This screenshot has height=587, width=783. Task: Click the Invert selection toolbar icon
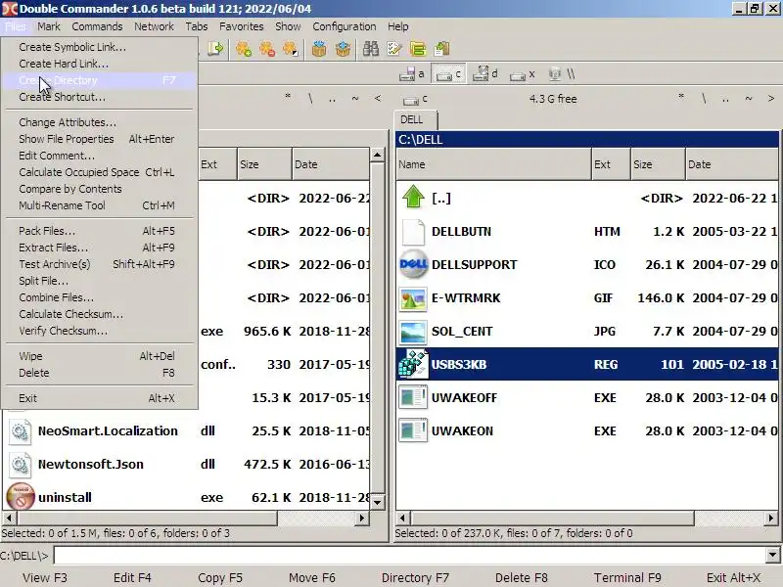[291, 48]
